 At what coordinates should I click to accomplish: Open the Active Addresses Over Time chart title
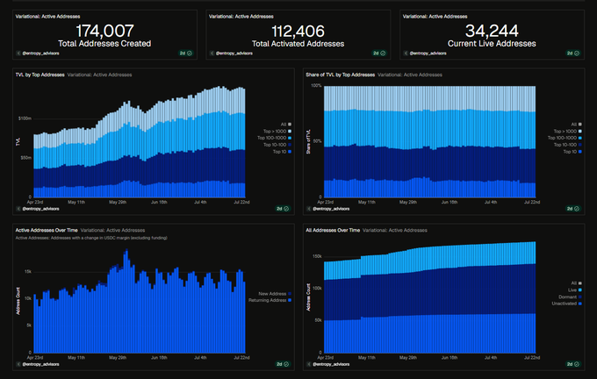47,230
